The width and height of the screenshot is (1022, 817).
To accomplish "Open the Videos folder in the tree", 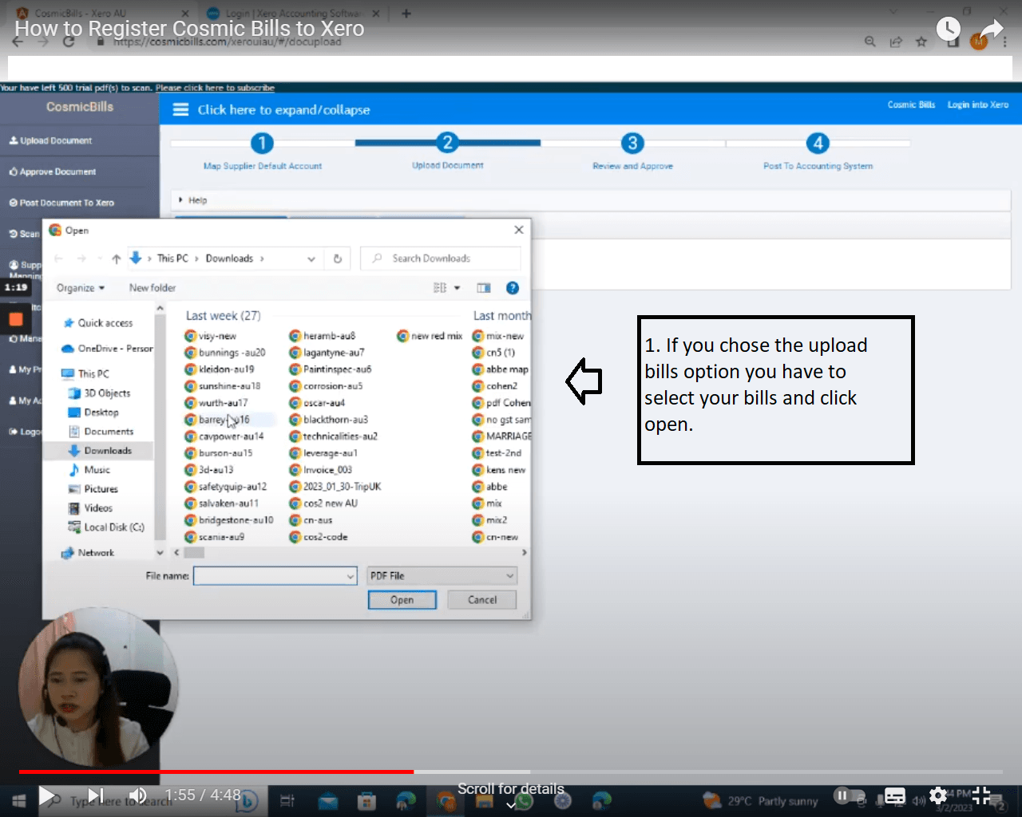I will (x=91, y=508).
